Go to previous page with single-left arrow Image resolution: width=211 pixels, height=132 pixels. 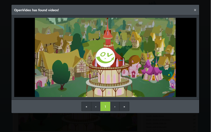click(x=96, y=107)
